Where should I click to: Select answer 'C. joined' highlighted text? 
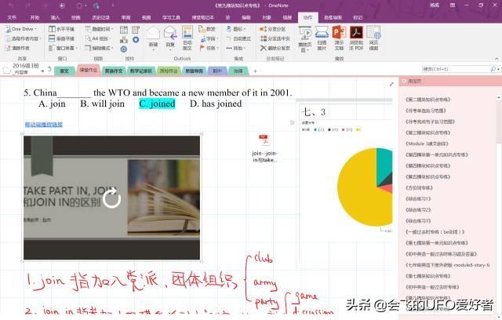point(157,104)
